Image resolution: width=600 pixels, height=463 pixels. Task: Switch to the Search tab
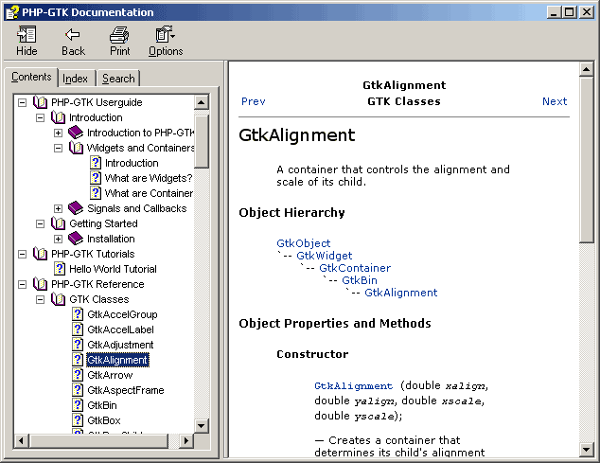coord(118,79)
